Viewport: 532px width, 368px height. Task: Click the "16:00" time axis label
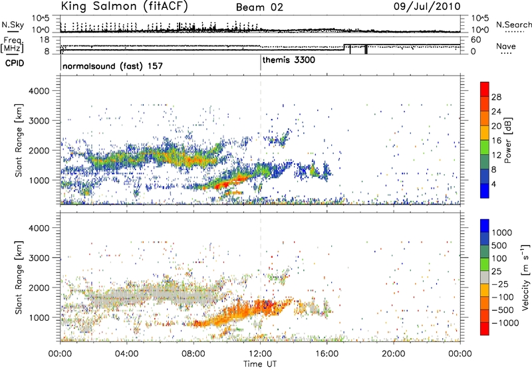coord(327,354)
